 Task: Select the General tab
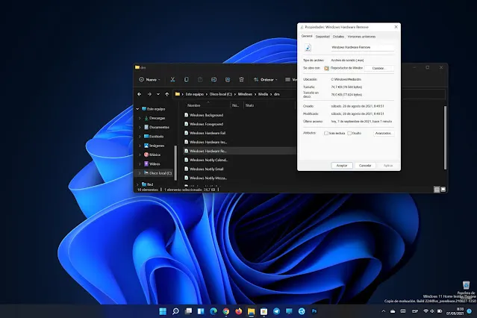[307, 36]
